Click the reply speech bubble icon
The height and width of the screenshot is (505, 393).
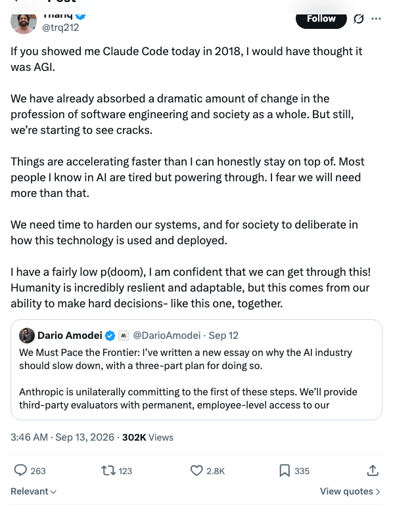[20, 471]
